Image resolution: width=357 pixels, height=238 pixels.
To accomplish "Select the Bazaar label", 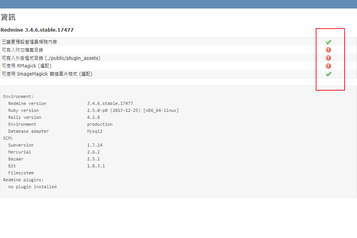I will 16,159.
